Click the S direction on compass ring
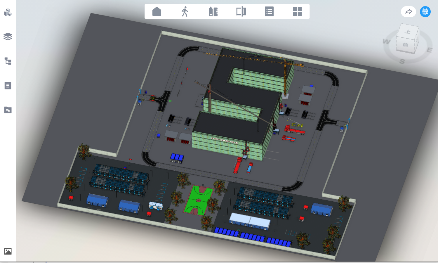The image size is (438, 263). click(x=402, y=61)
